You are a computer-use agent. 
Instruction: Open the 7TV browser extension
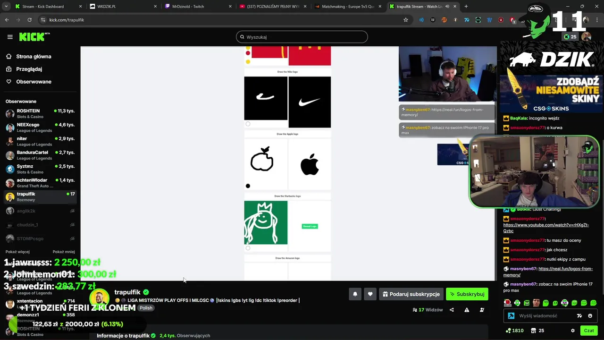(467, 20)
